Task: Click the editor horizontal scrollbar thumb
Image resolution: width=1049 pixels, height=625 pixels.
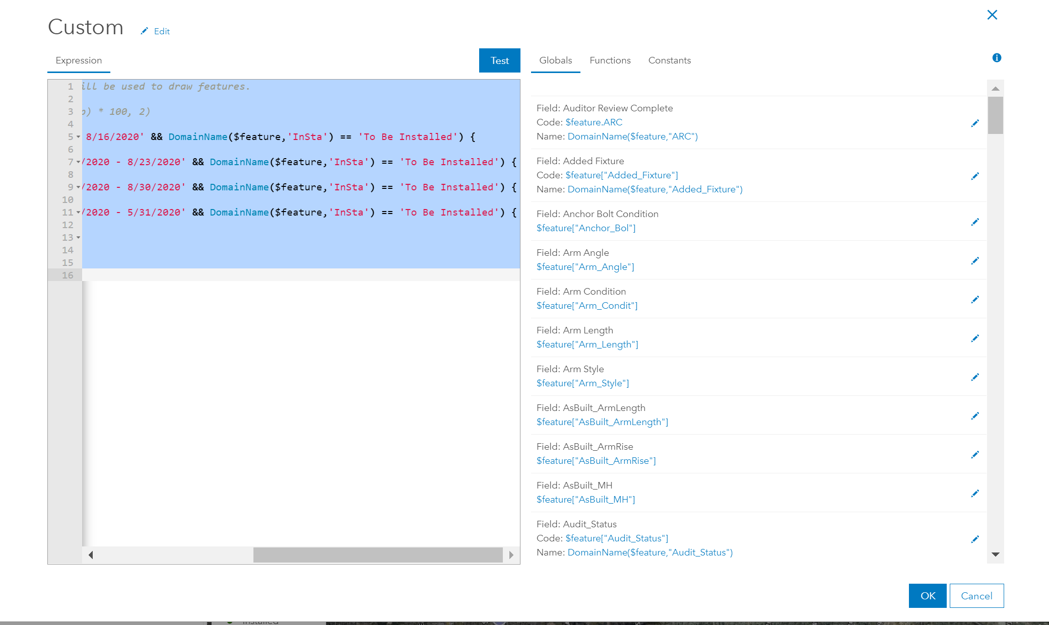Action: [377, 555]
